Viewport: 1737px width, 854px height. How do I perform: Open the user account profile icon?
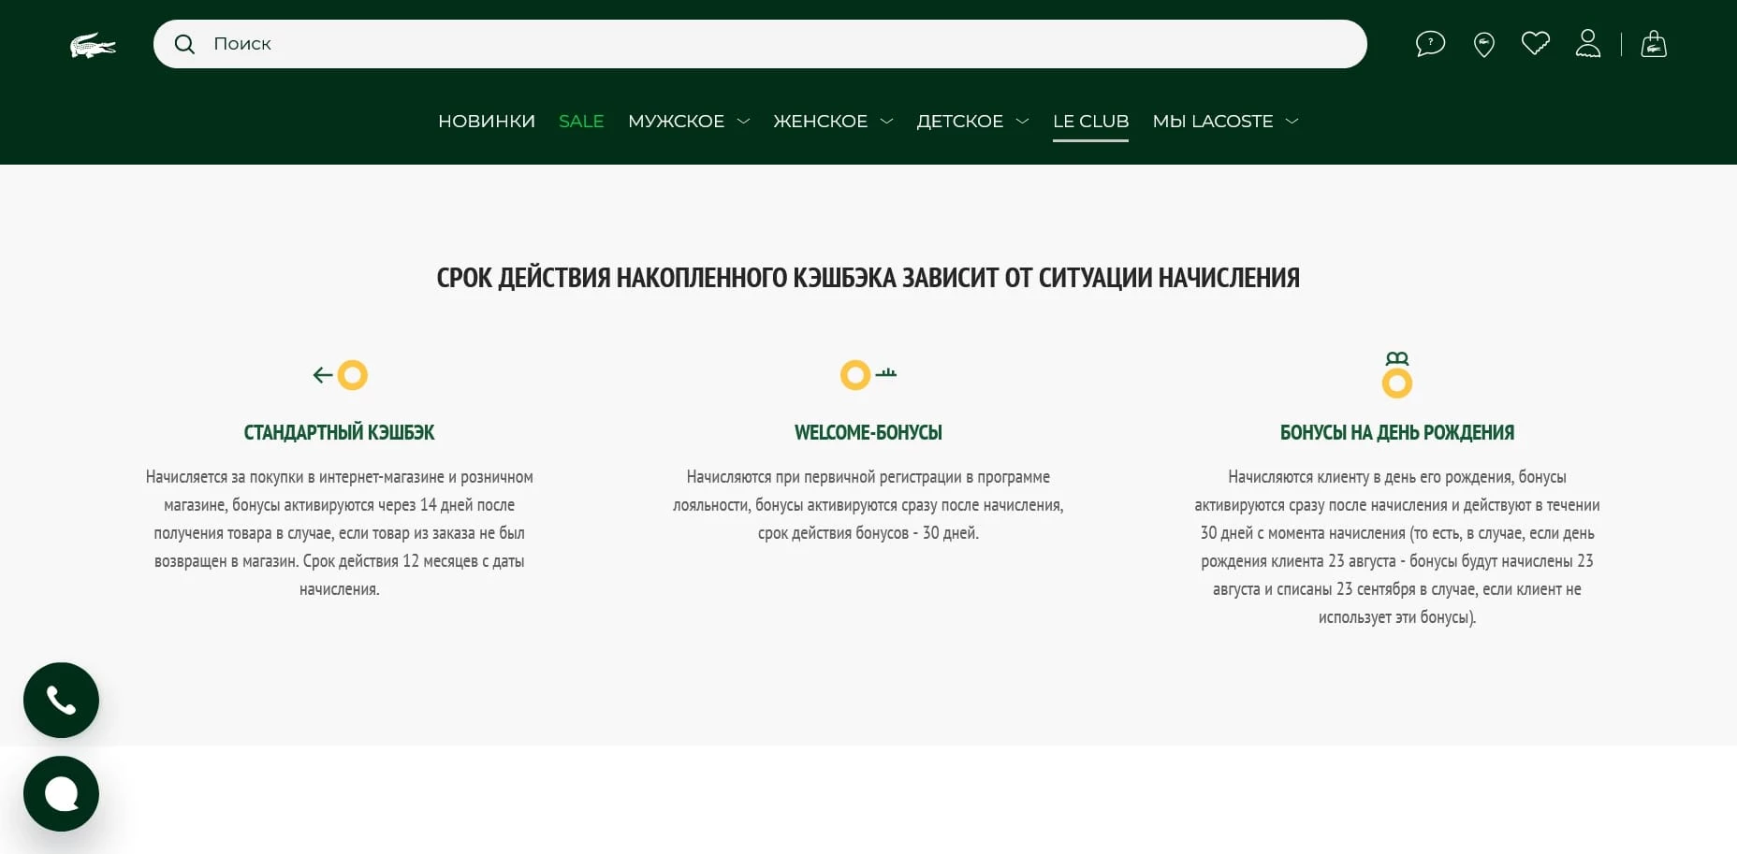pos(1587,43)
